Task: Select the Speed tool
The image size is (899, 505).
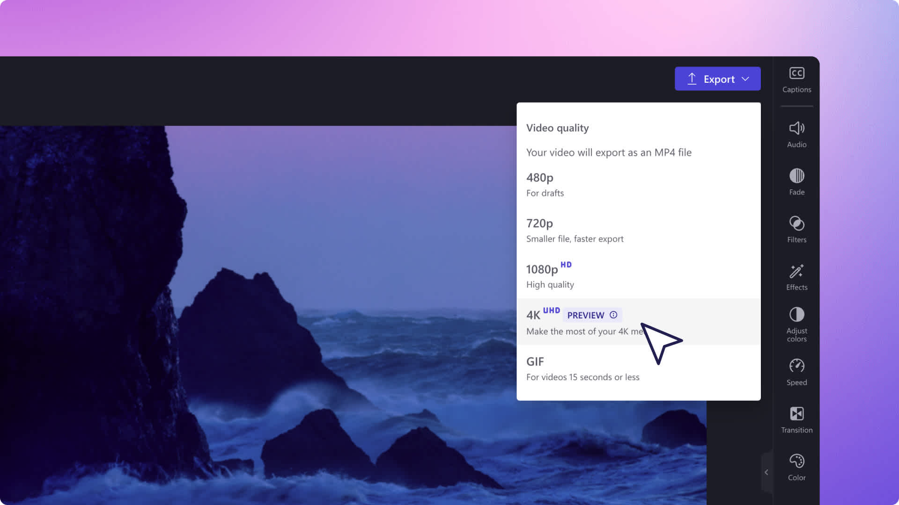Action: [x=796, y=371]
